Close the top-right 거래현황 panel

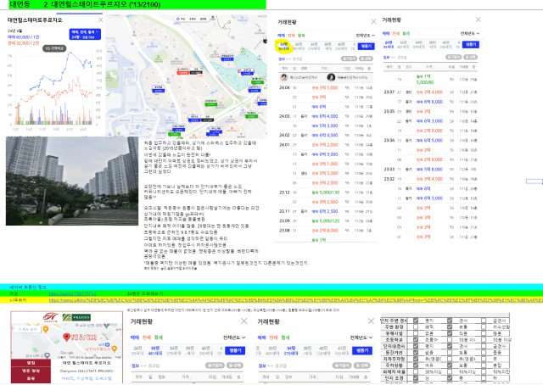tap(478, 20)
